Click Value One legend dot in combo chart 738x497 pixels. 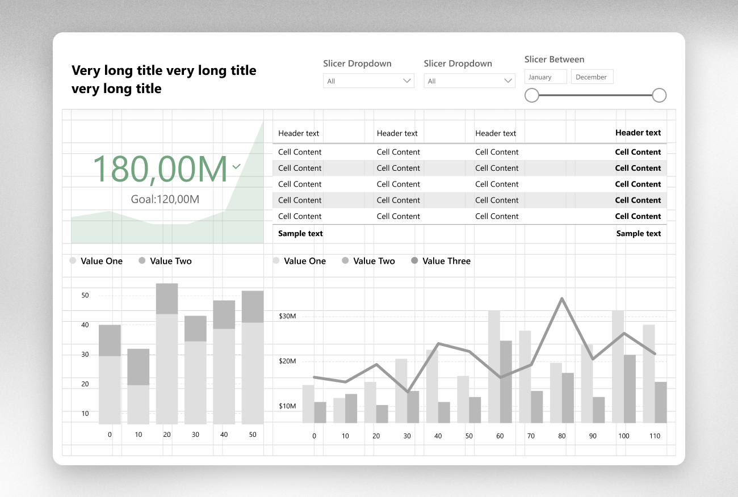276,261
